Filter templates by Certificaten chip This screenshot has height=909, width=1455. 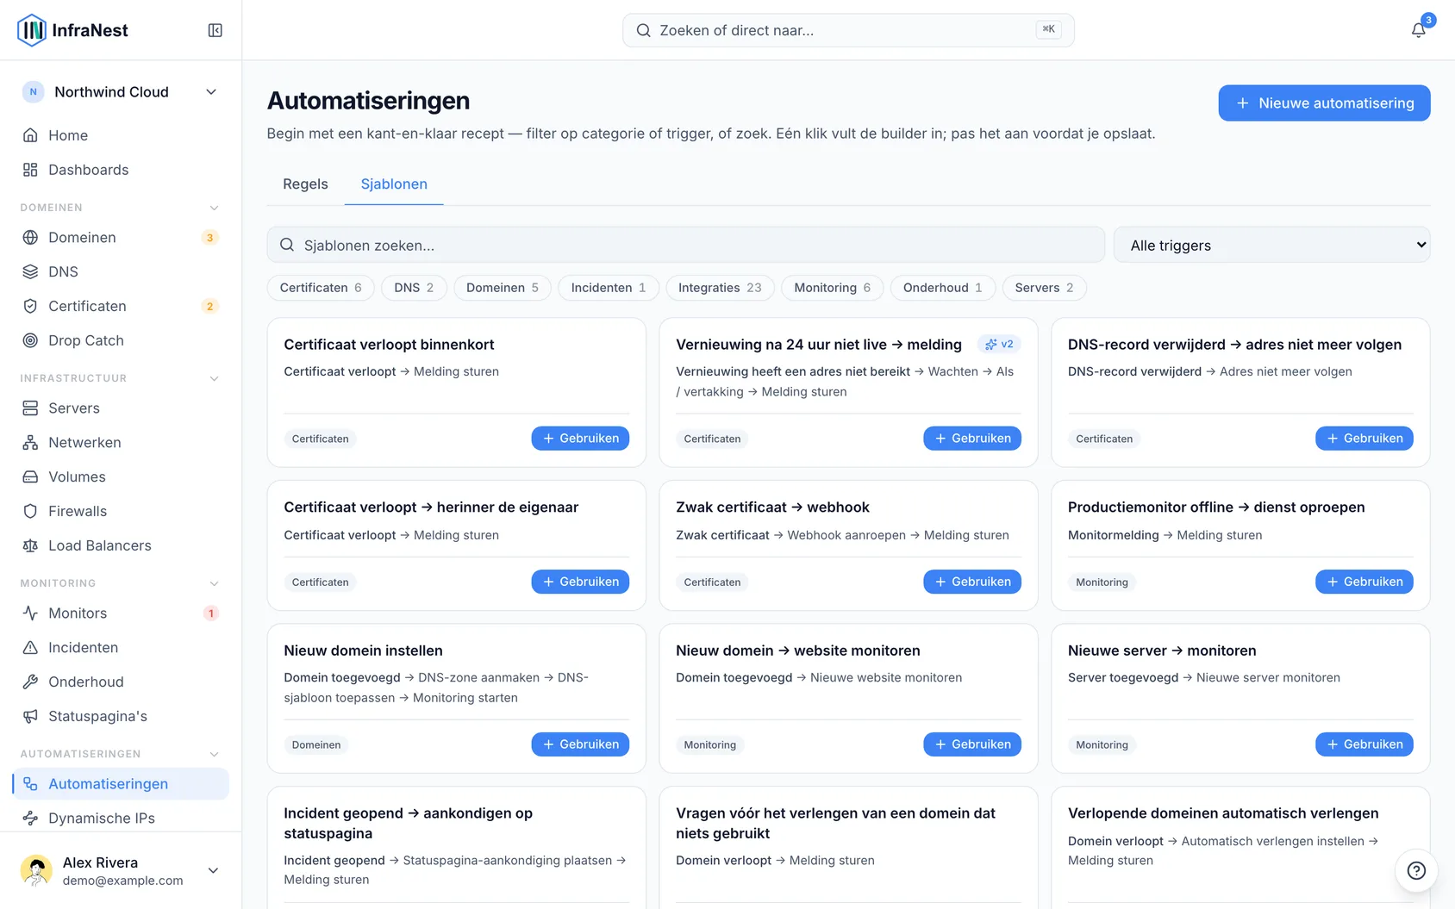(321, 288)
